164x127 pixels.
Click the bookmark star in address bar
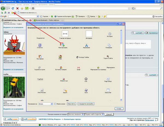[129, 8]
